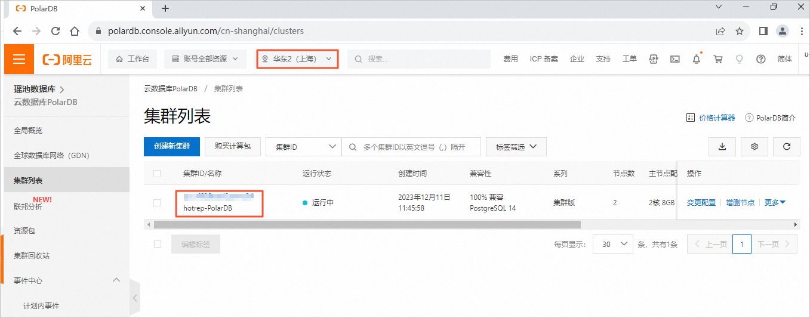Screen dimensions: 810x318
Task: Select 集群列表 in the sidebar
Action: point(66,180)
